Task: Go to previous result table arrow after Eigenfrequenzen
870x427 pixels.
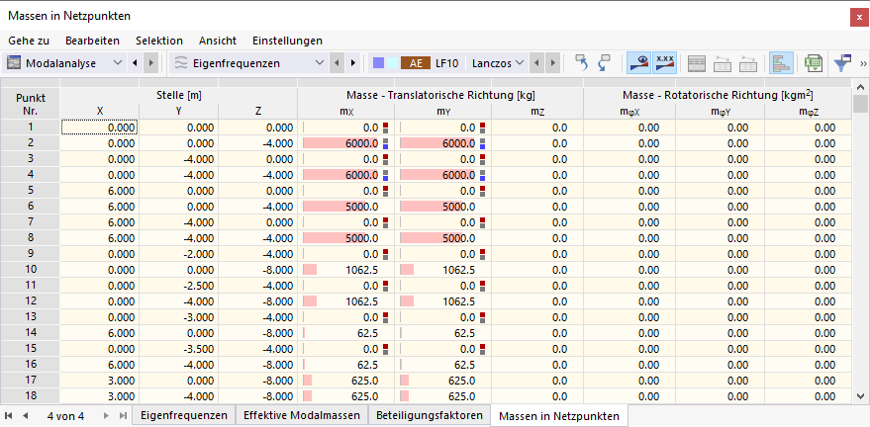Action: click(x=337, y=63)
